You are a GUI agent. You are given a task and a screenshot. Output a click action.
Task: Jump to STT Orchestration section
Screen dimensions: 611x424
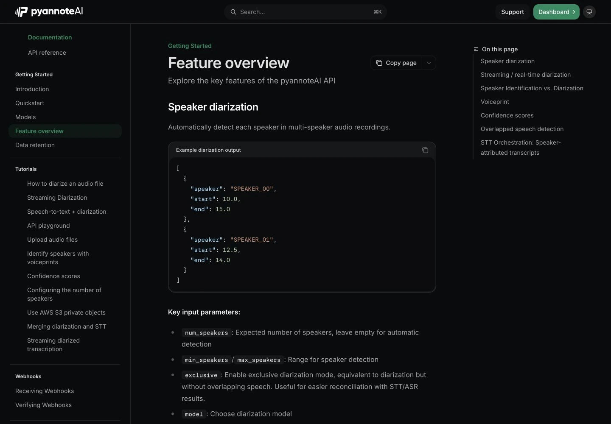coord(521,148)
